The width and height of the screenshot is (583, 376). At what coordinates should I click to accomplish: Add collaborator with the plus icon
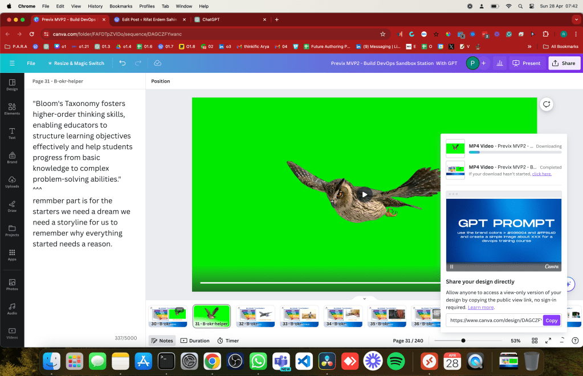tap(483, 63)
